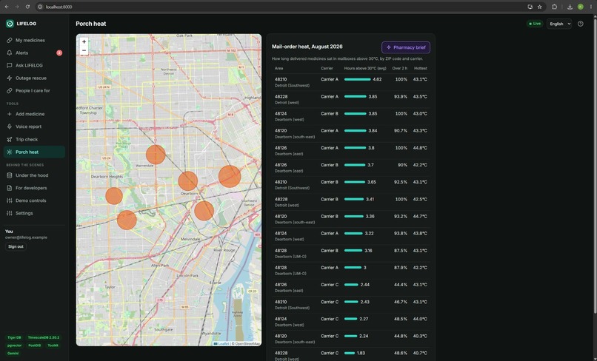Click the Add medicine plus icon
The height and width of the screenshot is (361, 597).
click(x=10, y=114)
